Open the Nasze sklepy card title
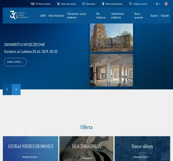The image size is (173, 161). tap(142, 146)
